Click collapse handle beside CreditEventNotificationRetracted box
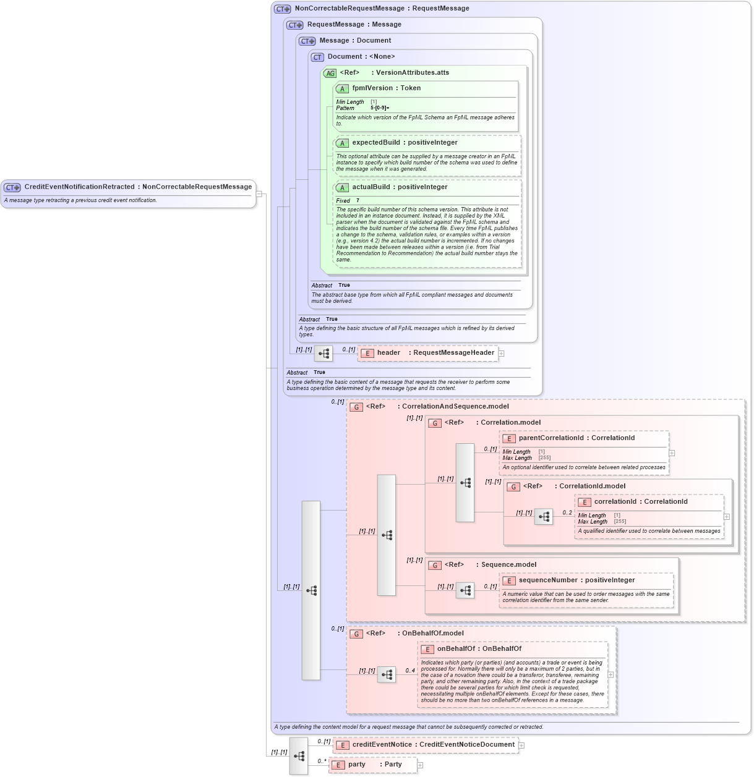Screen dimensions: 754x777 tap(258, 193)
